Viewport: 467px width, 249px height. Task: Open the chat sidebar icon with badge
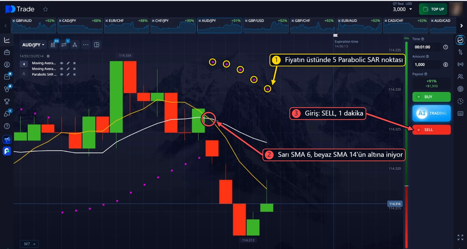coord(7,114)
